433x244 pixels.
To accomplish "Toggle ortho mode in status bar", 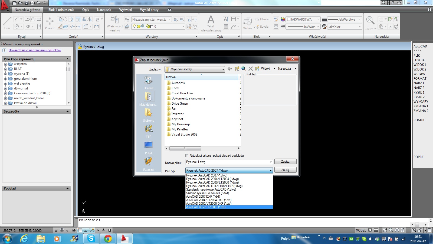I will click(68, 230).
